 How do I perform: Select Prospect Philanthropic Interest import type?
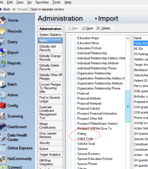coord(97,123)
